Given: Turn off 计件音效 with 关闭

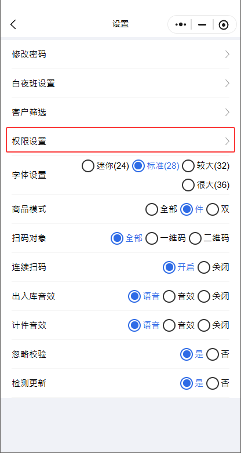Looking at the screenshot, I should tap(214, 325).
